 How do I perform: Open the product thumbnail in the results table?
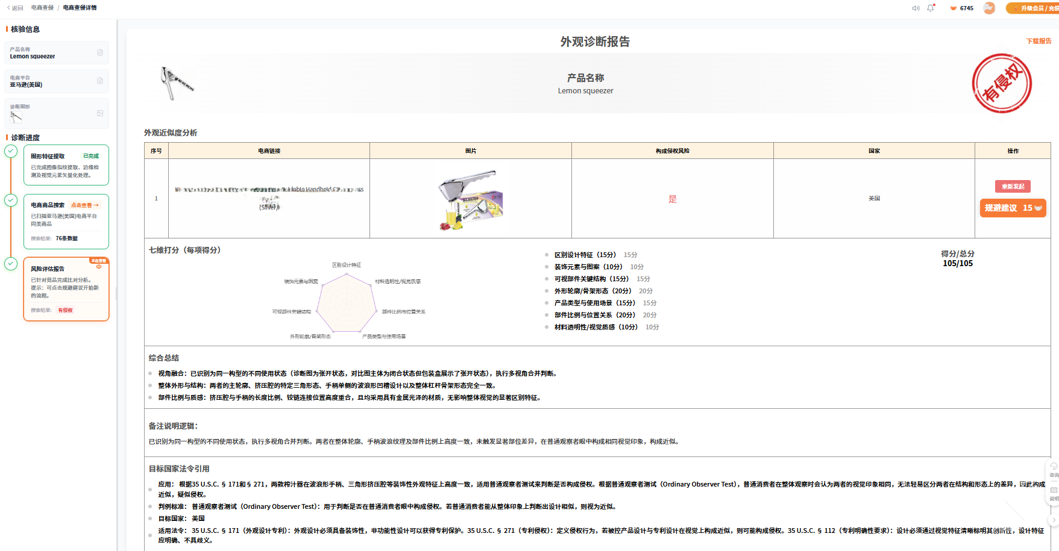point(471,199)
